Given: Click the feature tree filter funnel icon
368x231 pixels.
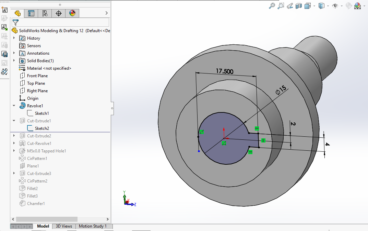Looking at the screenshot, I should tap(15, 23).
